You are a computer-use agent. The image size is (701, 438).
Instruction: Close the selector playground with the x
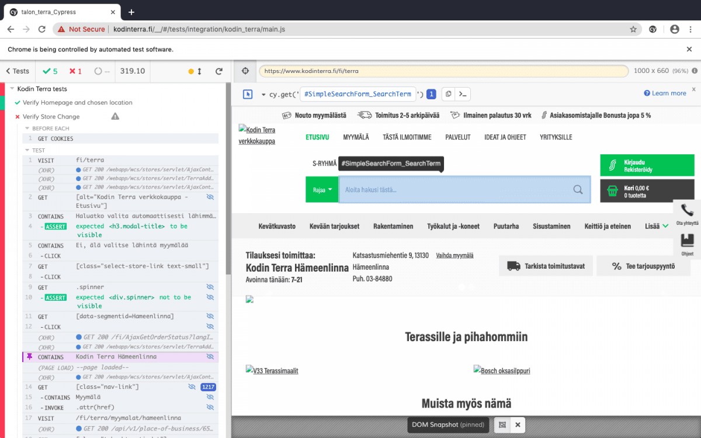(693, 89)
